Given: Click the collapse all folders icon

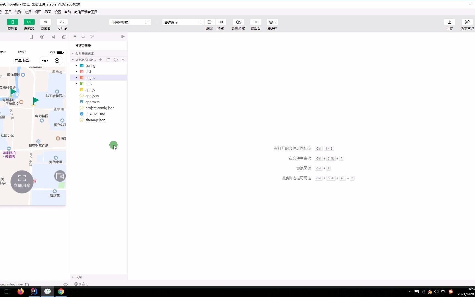Looking at the screenshot, I should point(123,60).
